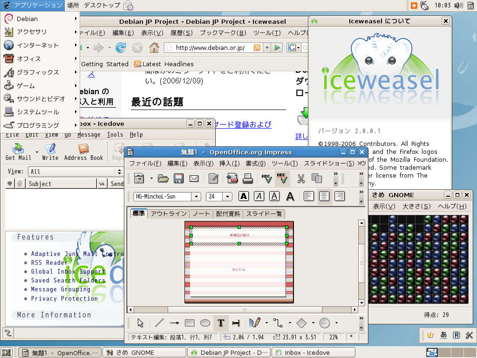Click the Cut scissors icon in Impress
Viewport: 477px width, 358px height.
(x=301, y=179)
